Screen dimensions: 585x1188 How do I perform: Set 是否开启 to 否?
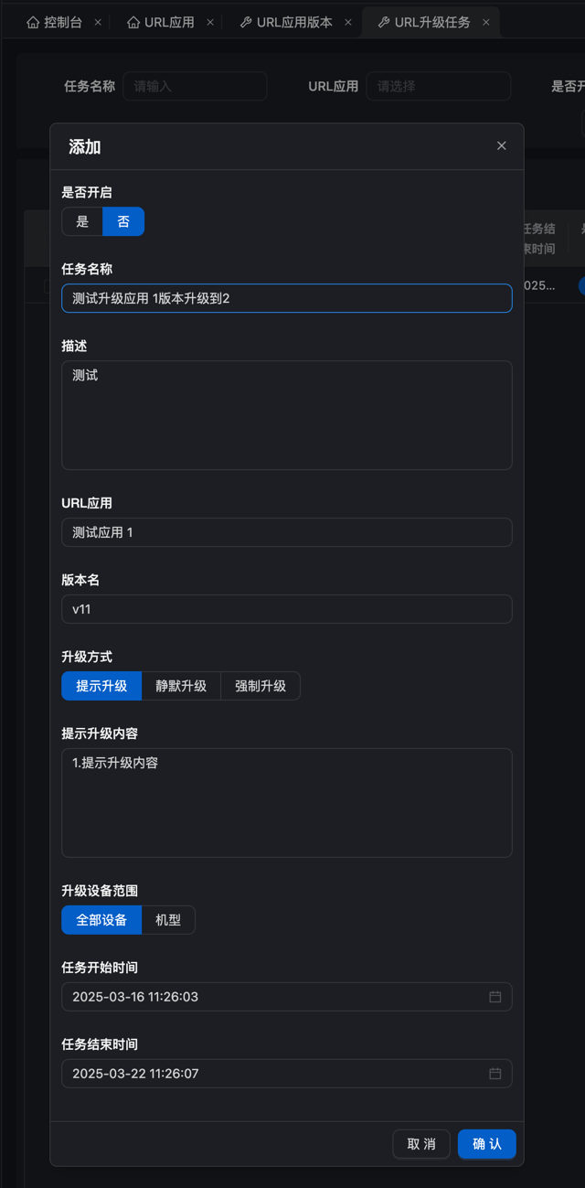pos(123,221)
